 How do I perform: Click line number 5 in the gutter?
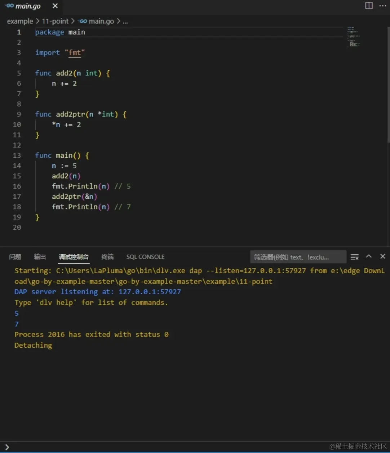[x=19, y=73]
